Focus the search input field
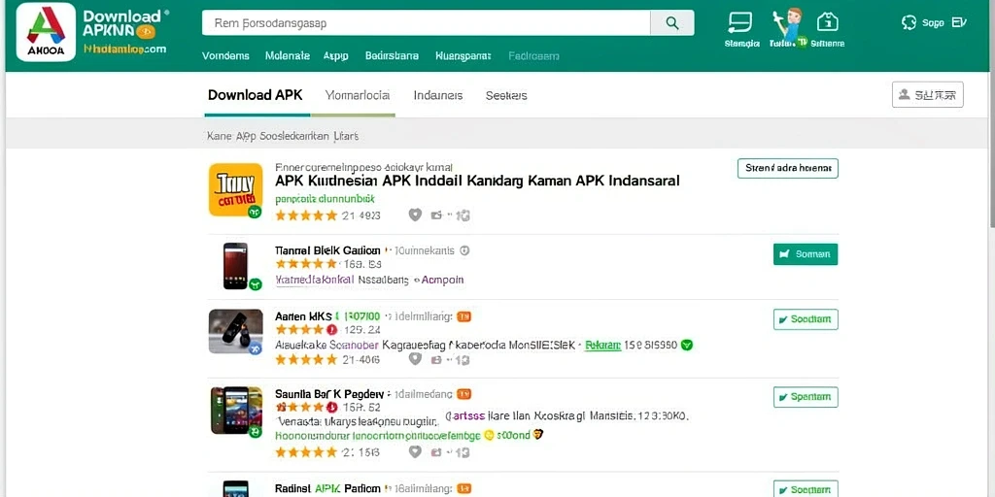This screenshot has width=995, height=497. [427, 23]
